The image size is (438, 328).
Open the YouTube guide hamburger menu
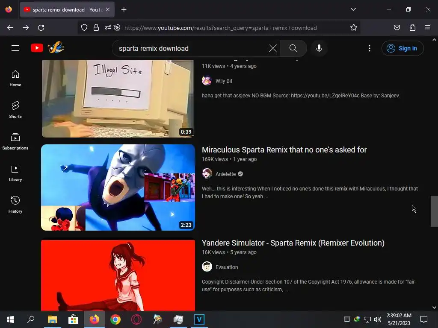(x=15, y=48)
